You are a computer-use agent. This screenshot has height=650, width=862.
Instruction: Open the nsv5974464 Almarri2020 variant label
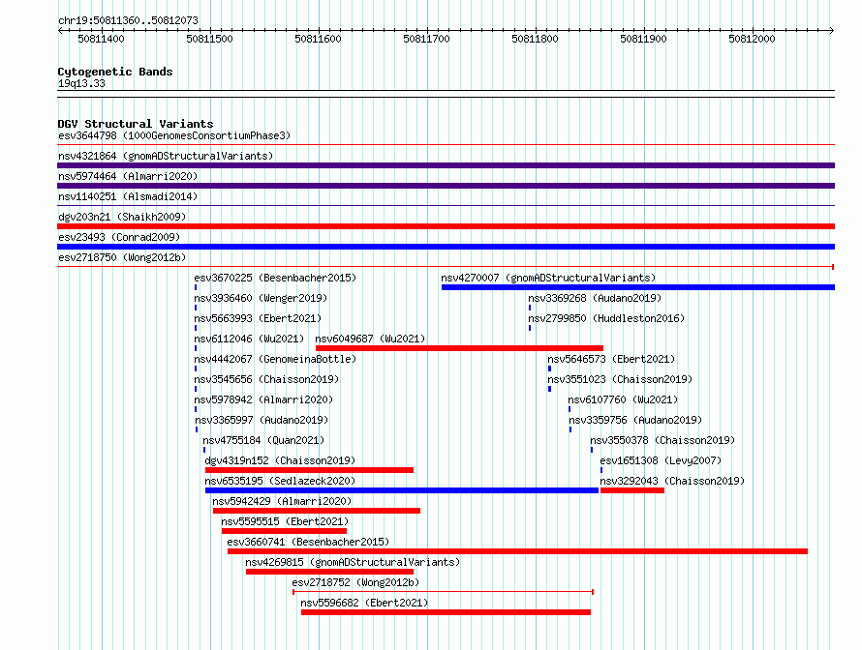(128, 176)
